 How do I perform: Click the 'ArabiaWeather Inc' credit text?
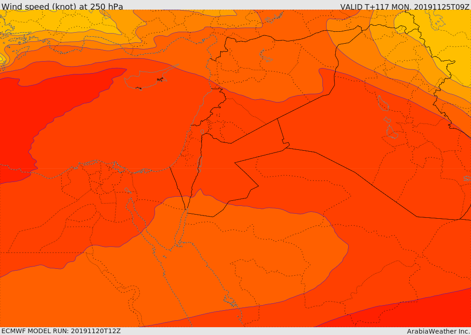click(438, 331)
